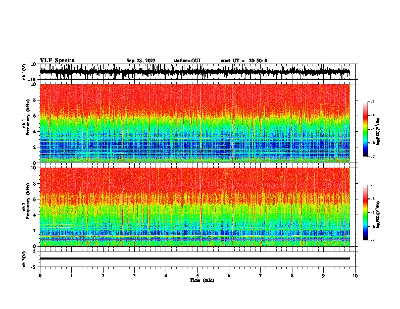Click the "-7" label on ch.1 color bar
The height and width of the screenshot is (309, 400).
pos(373,157)
